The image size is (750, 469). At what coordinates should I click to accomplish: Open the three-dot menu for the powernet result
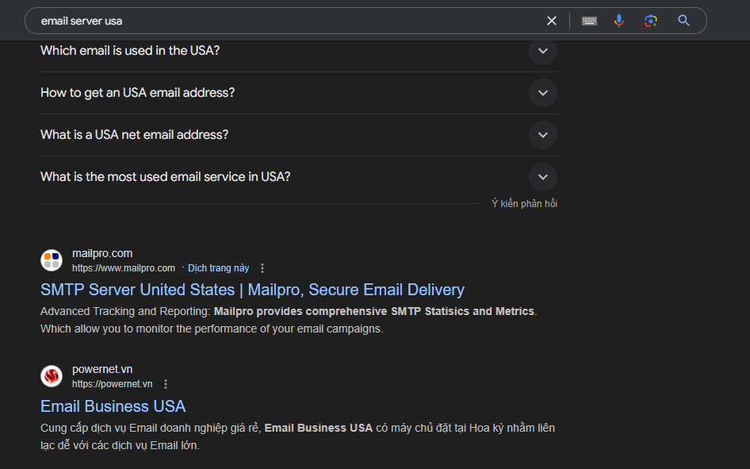(166, 384)
